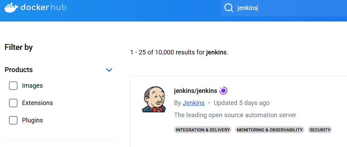The height and width of the screenshot is (147, 347).
Task: Open the Docker Hub home logo
Action: point(36,8)
